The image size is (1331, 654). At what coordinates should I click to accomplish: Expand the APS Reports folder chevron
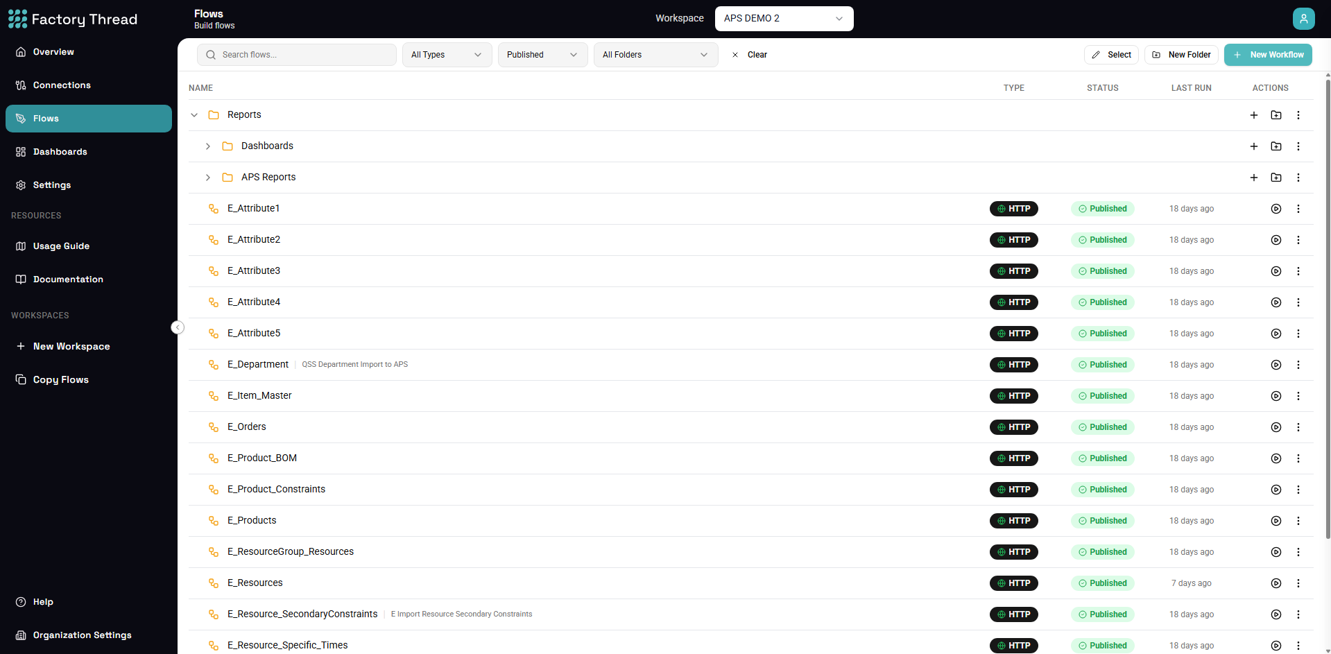click(208, 178)
